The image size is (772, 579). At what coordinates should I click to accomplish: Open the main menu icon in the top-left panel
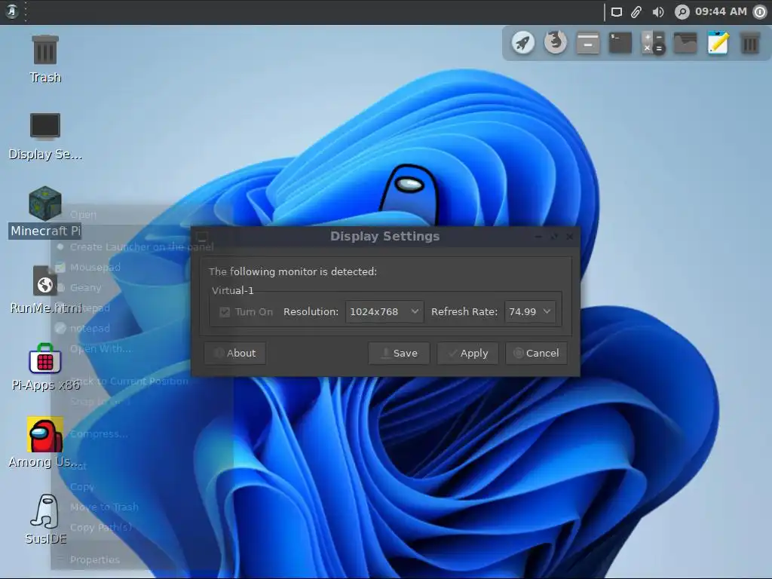click(12, 11)
